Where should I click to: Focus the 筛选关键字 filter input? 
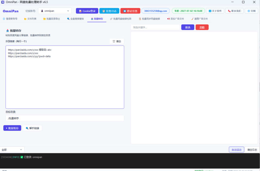(x=155, y=27)
